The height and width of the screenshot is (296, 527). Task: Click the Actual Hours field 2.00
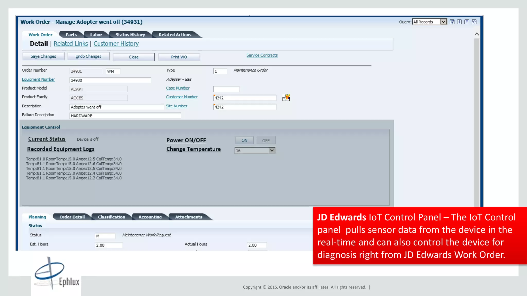[x=257, y=245]
